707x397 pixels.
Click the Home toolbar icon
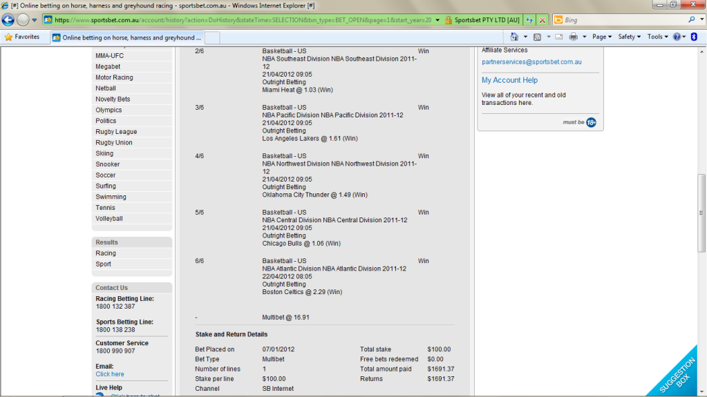[514, 37]
